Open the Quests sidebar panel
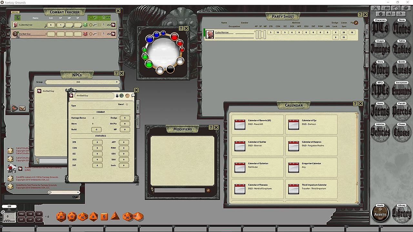Viewport: 413px width, 232px height. (x=402, y=70)
